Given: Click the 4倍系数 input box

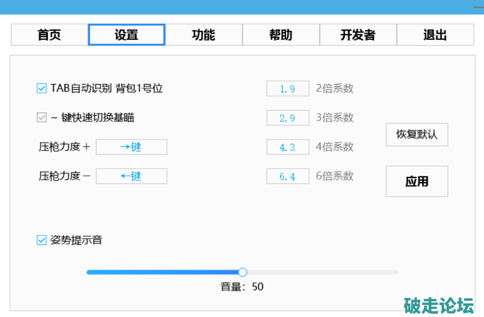Looking at the screenshot, I should 287,147.
